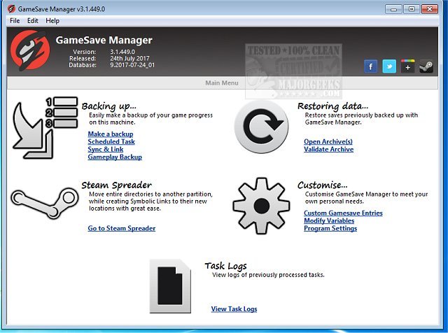The height and width of the screenshot is (333, 448).
Task: Open the Steam group icon in header
Action: 426,66
